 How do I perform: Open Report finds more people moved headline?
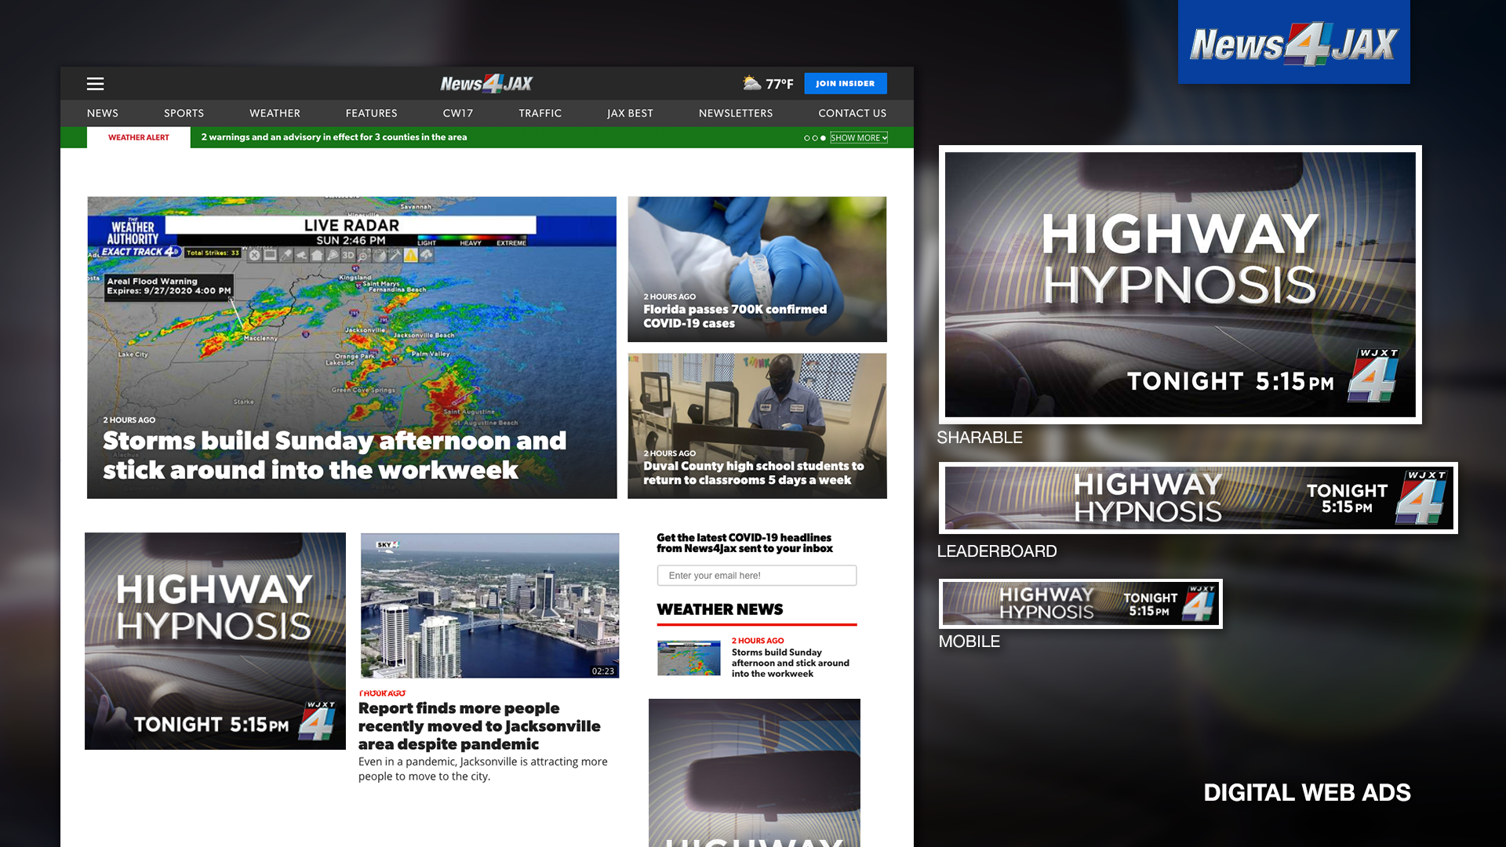click(479, 726)
